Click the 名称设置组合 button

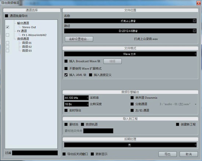click(79, 39)
